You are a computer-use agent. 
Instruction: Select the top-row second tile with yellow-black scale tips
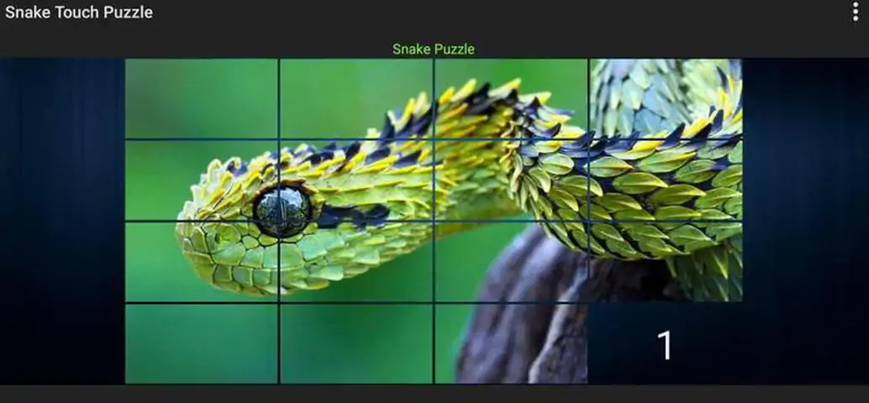pyautogui.click(x=355, y=98)
